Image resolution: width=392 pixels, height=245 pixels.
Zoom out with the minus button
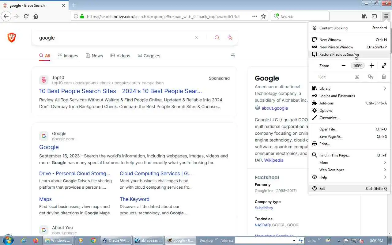point(344,66)
